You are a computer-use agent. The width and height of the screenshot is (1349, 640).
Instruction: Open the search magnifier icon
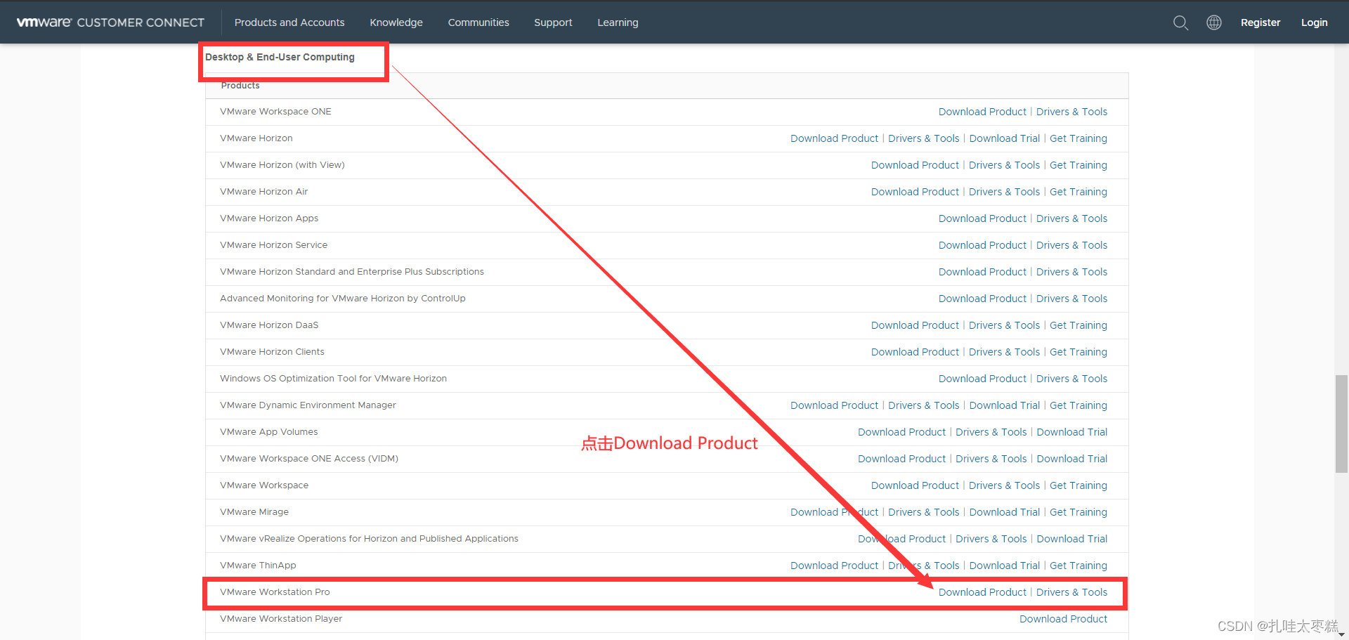point(1180,22)
